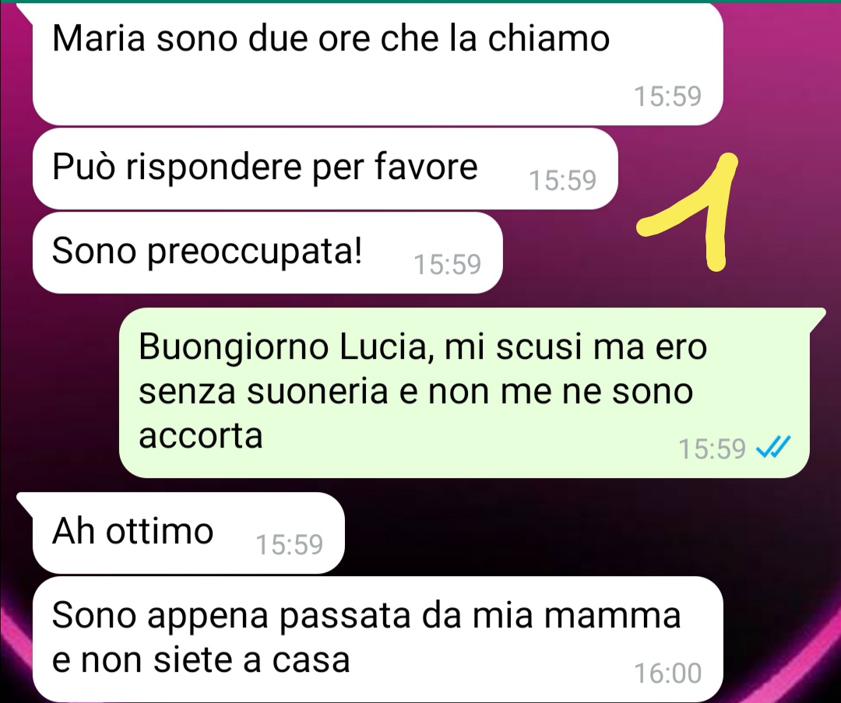Select the green 'Buongiorno Lucia' outgoing message
This screenshot has height=703, width=841.
click(464, 392)
